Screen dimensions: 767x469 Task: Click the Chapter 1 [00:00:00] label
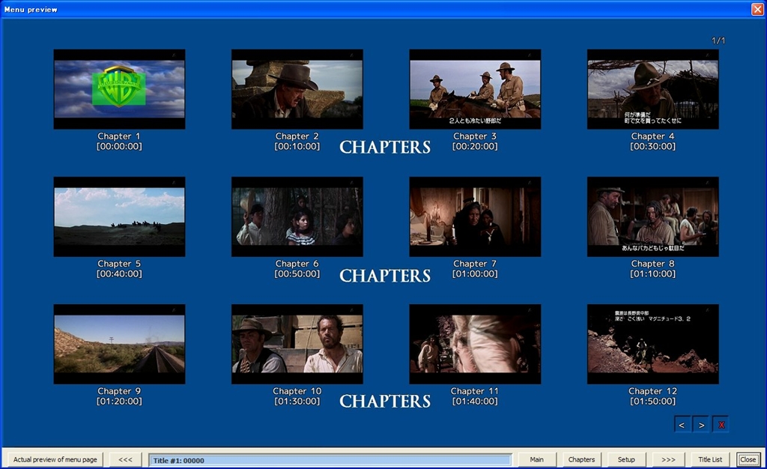point(119,142)
